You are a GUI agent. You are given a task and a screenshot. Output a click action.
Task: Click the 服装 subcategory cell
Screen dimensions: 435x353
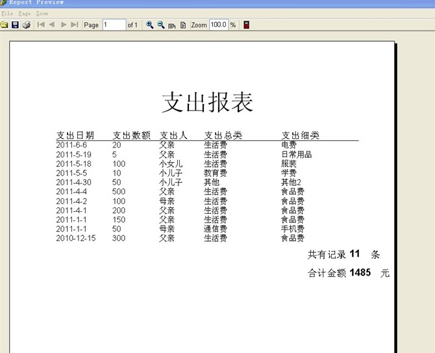tap(289, 164)
